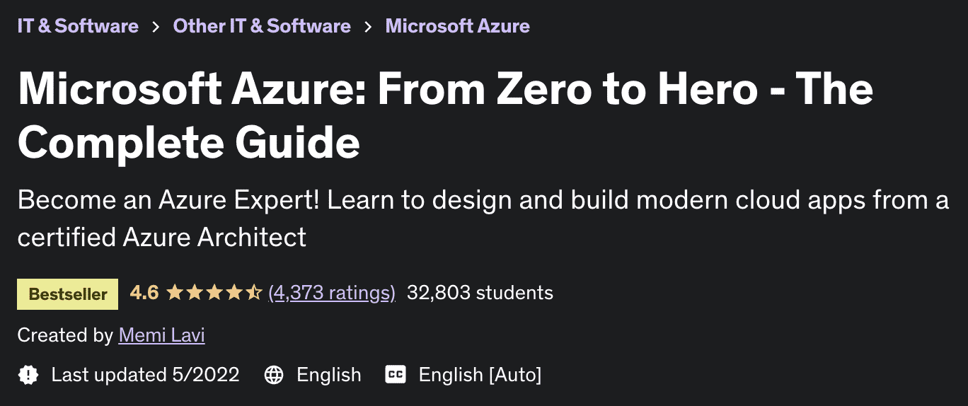Visit instructor Memi Lavi's profile
Screen dimensions: 968x406
click(161, 335)
